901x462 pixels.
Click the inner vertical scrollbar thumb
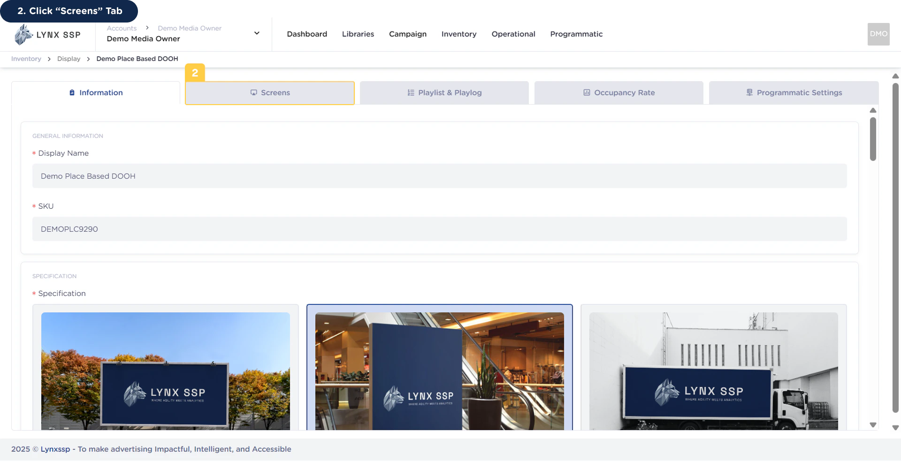[x=873, y=138]
